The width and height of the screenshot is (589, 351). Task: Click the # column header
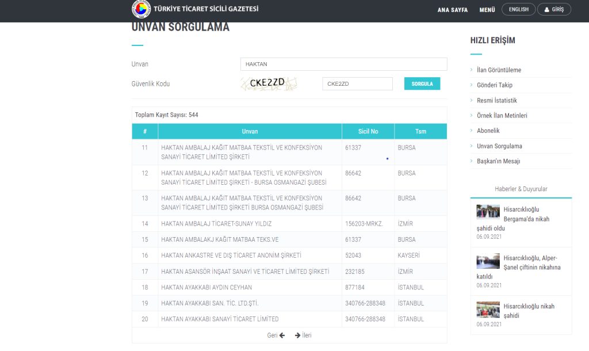tap(145, 132)
